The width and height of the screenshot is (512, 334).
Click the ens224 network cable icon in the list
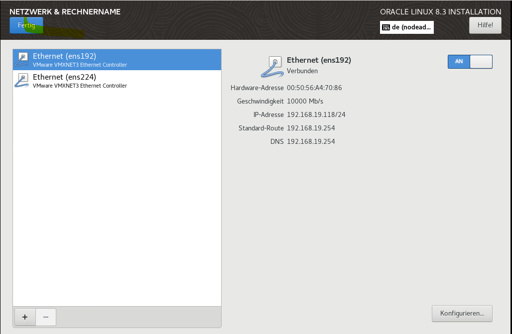point(22,81)
